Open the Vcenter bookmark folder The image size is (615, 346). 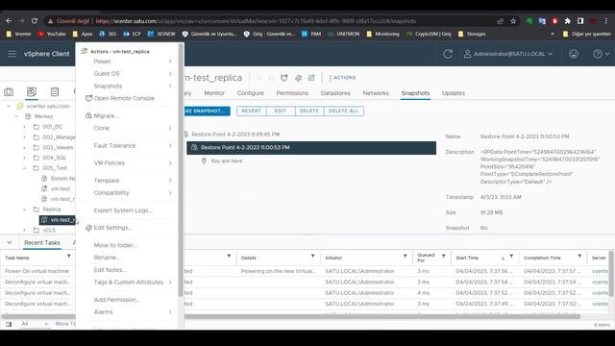[18, 35]
